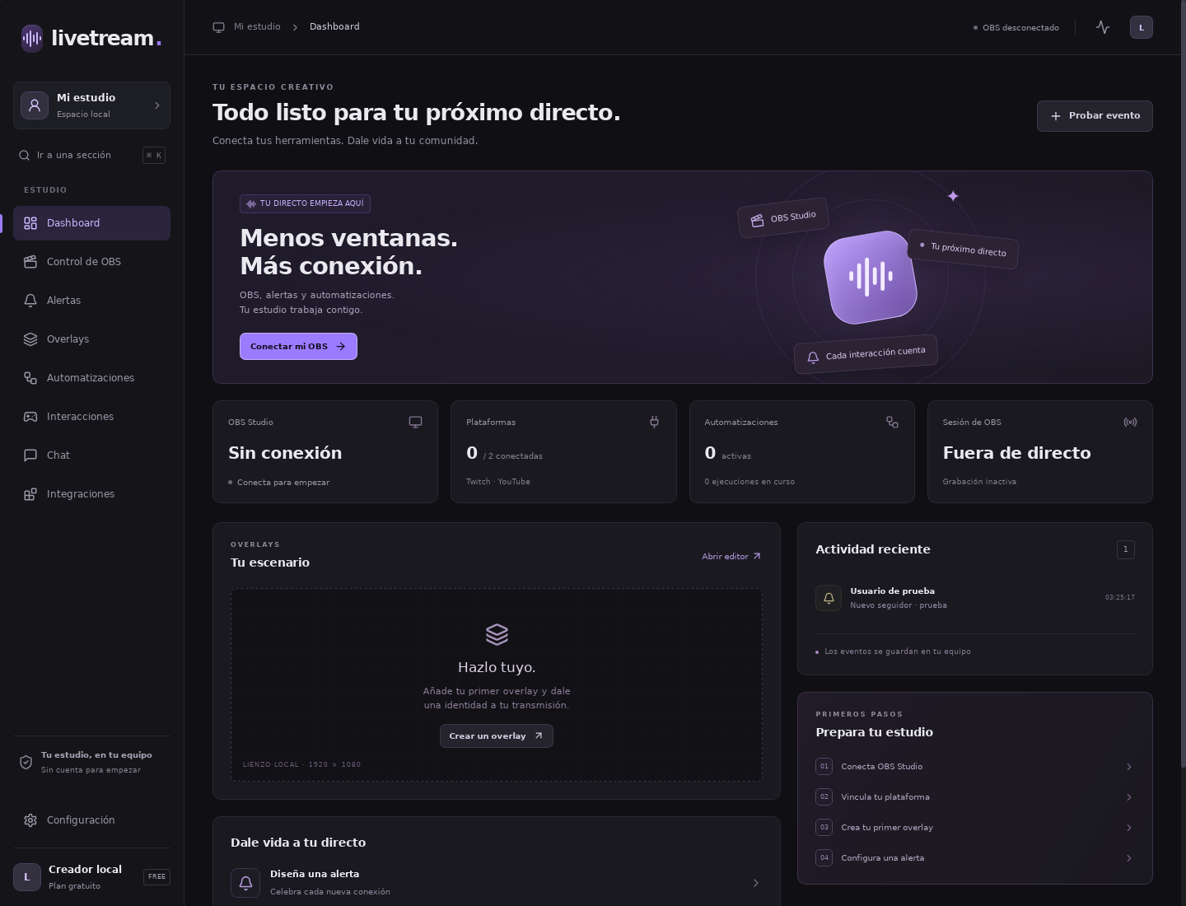The height and width of the screenshot is (906, 1186).
Task: Click Crear un overlay button
Action: point(496,736)
